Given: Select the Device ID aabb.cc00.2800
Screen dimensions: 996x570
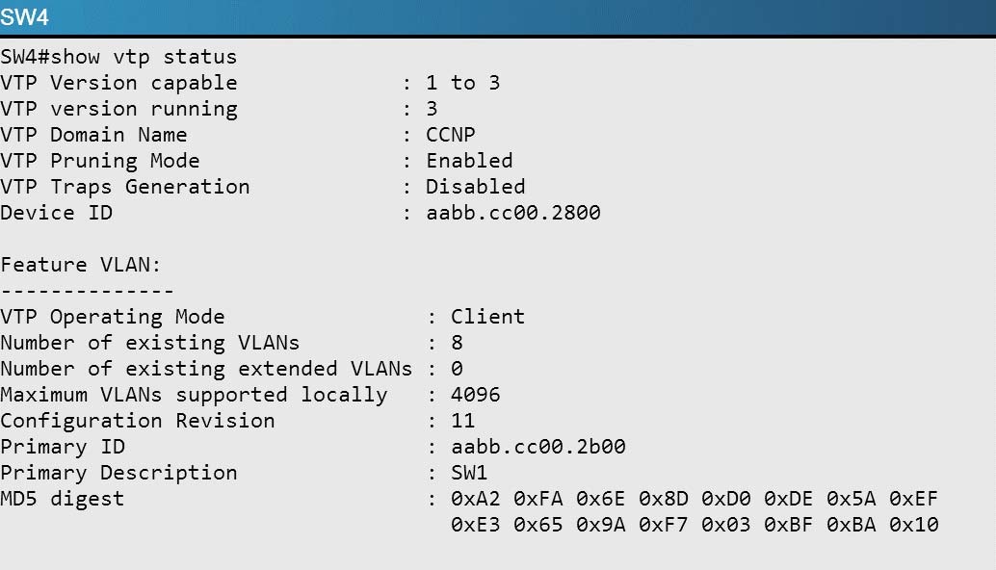Looking at the screenshot, I should (x=513, y=213).
